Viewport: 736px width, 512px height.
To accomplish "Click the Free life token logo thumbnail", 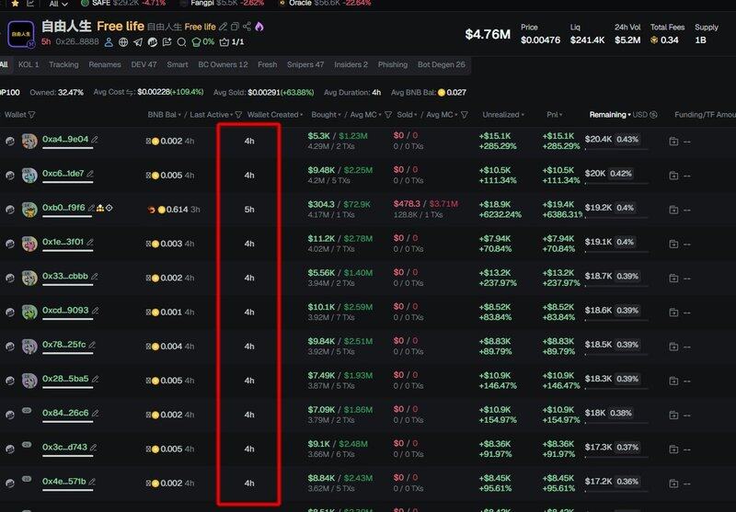I will [x=20, y=34].
